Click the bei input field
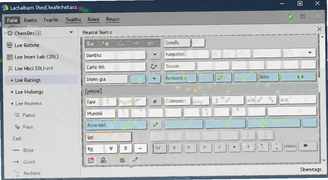Image resolution: width=328 pixels, height=180 pixels. click(x=109, y=137)
